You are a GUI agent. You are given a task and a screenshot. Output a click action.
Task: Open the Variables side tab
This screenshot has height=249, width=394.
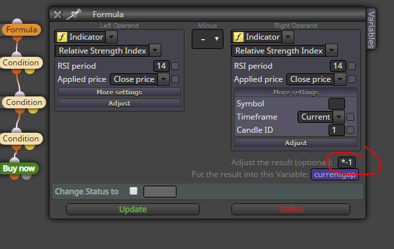[x=371, y=29]
